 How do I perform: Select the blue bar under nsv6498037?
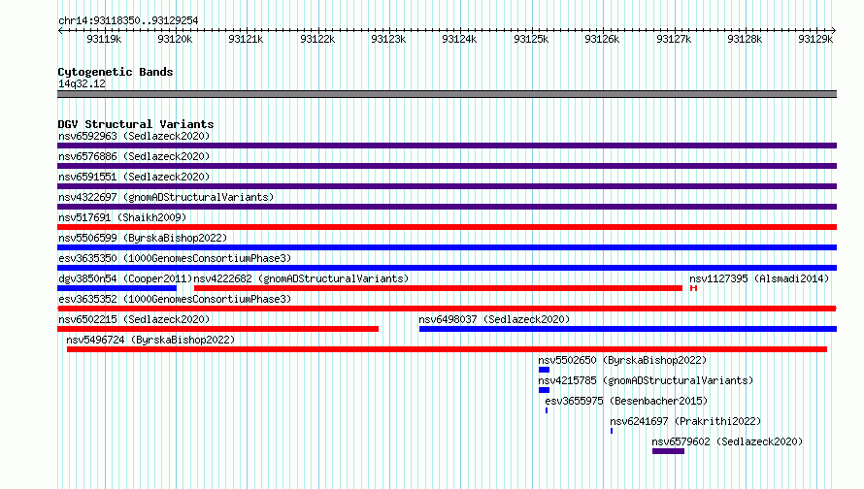click(628, 329)
